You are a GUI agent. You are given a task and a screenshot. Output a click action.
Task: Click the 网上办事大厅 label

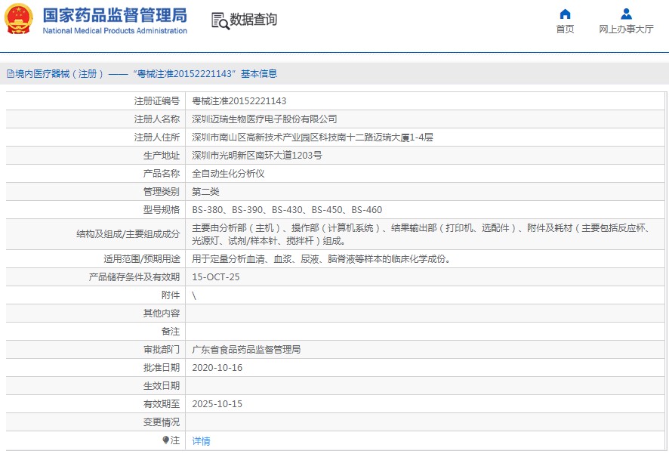(x=626, y=29)
